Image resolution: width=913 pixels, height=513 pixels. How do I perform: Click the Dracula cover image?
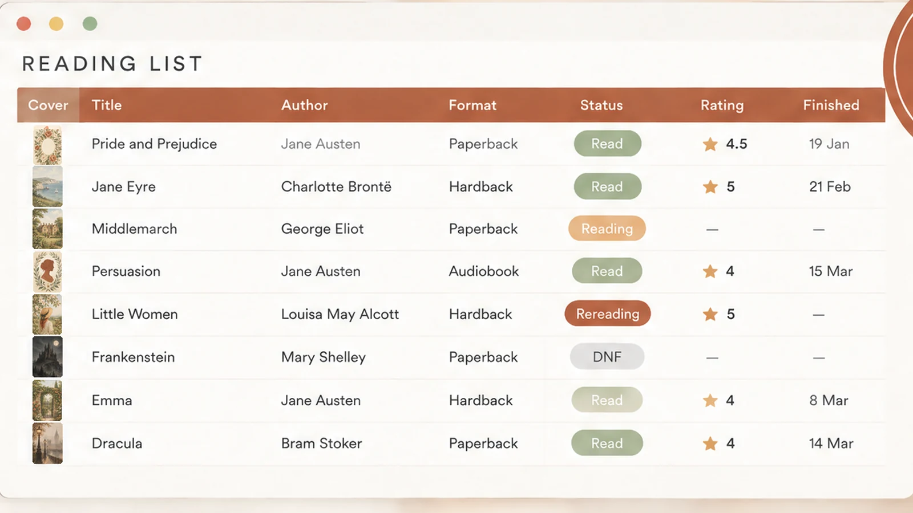point(47,443)
